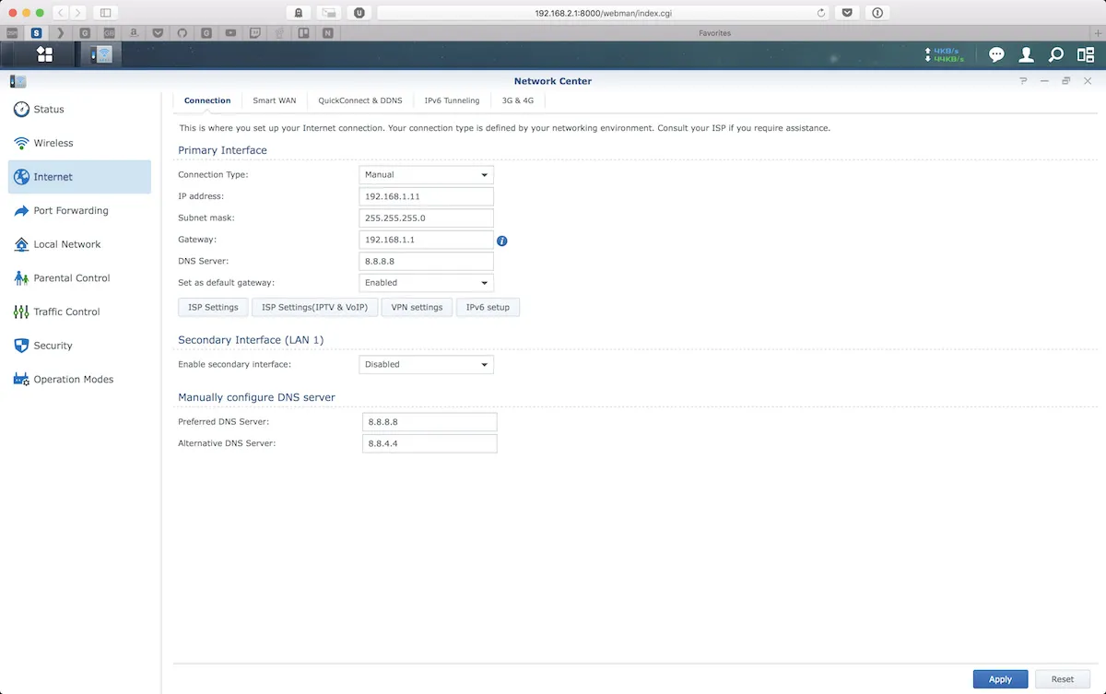
Task: Click the Parental Control people icon
Action: 21,277
